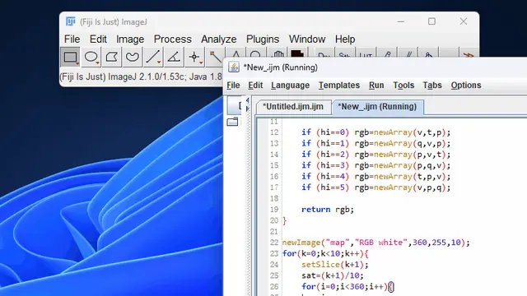Expand the file browser pane with the splitter arrows
The width and height of the screenshot is (527, 296).
point(247,104)
